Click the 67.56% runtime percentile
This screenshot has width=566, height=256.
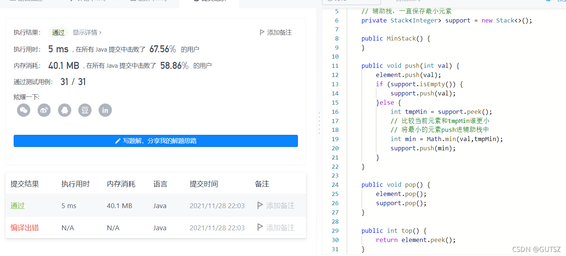162,49
